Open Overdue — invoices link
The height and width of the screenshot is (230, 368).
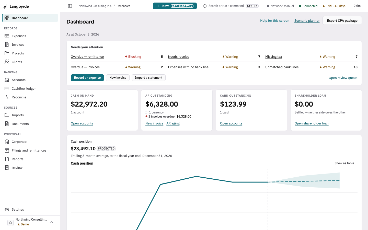point(85,67)
